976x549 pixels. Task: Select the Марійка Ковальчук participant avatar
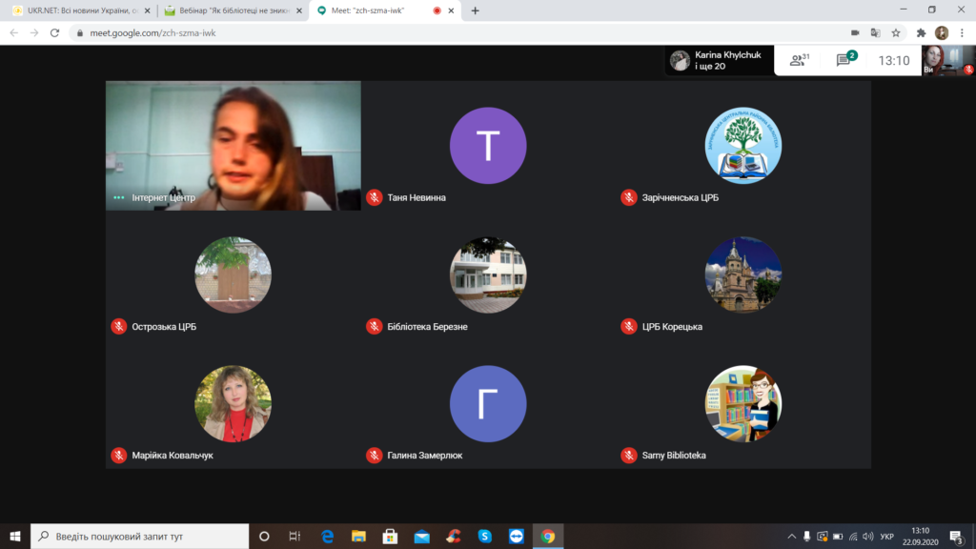tap(233, 403)
